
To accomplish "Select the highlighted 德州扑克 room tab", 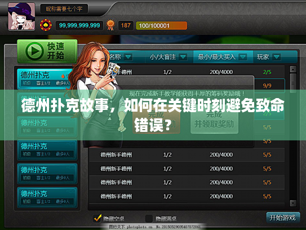I will (x=44, y=79).
